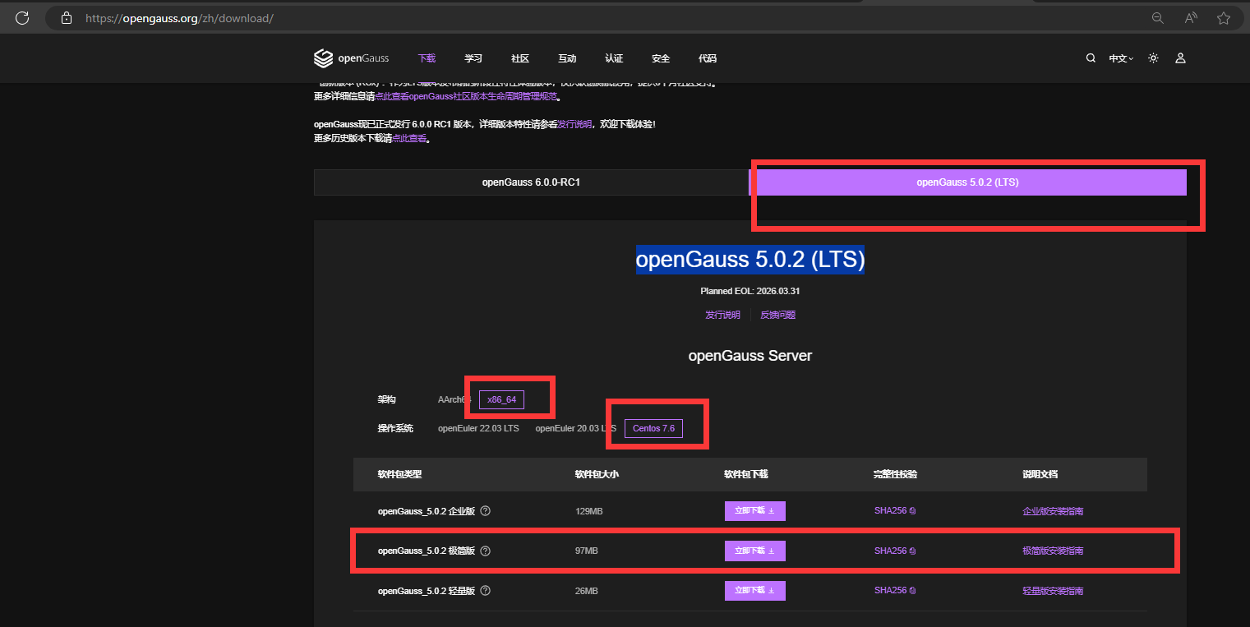Get SHA256 checksum for 企业版
This screenshot has height=627, width=1250.
(895, 511)
